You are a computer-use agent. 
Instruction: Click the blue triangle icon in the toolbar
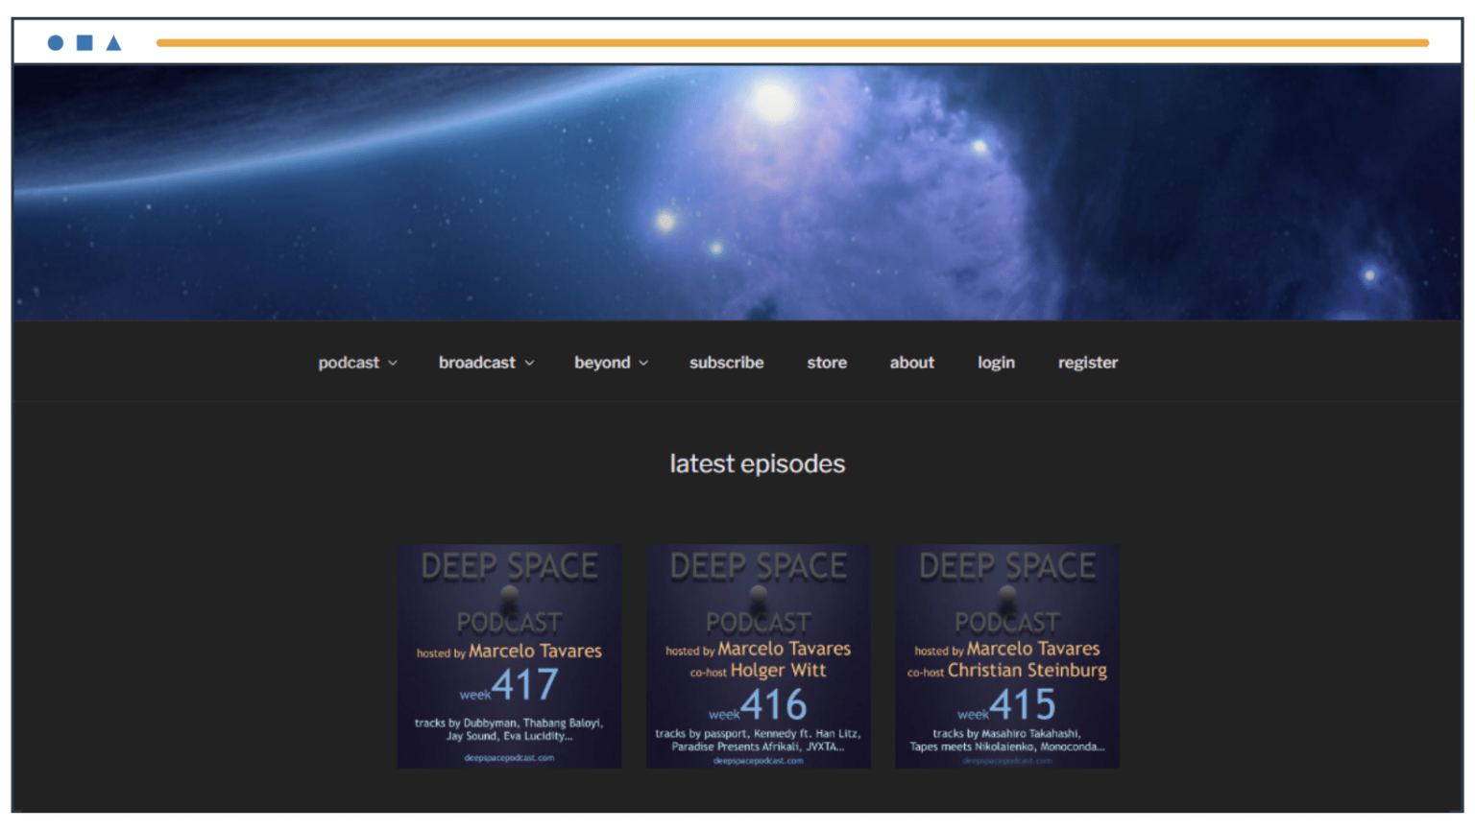[112, 42]
